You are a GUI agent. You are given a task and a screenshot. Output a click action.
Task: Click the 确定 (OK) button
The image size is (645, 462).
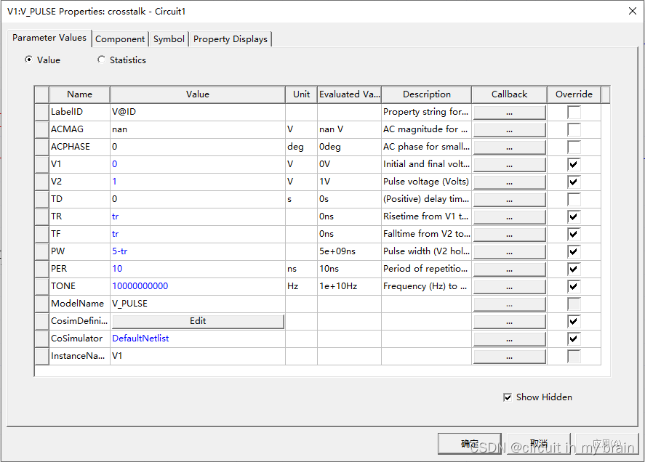pos(470,444)
